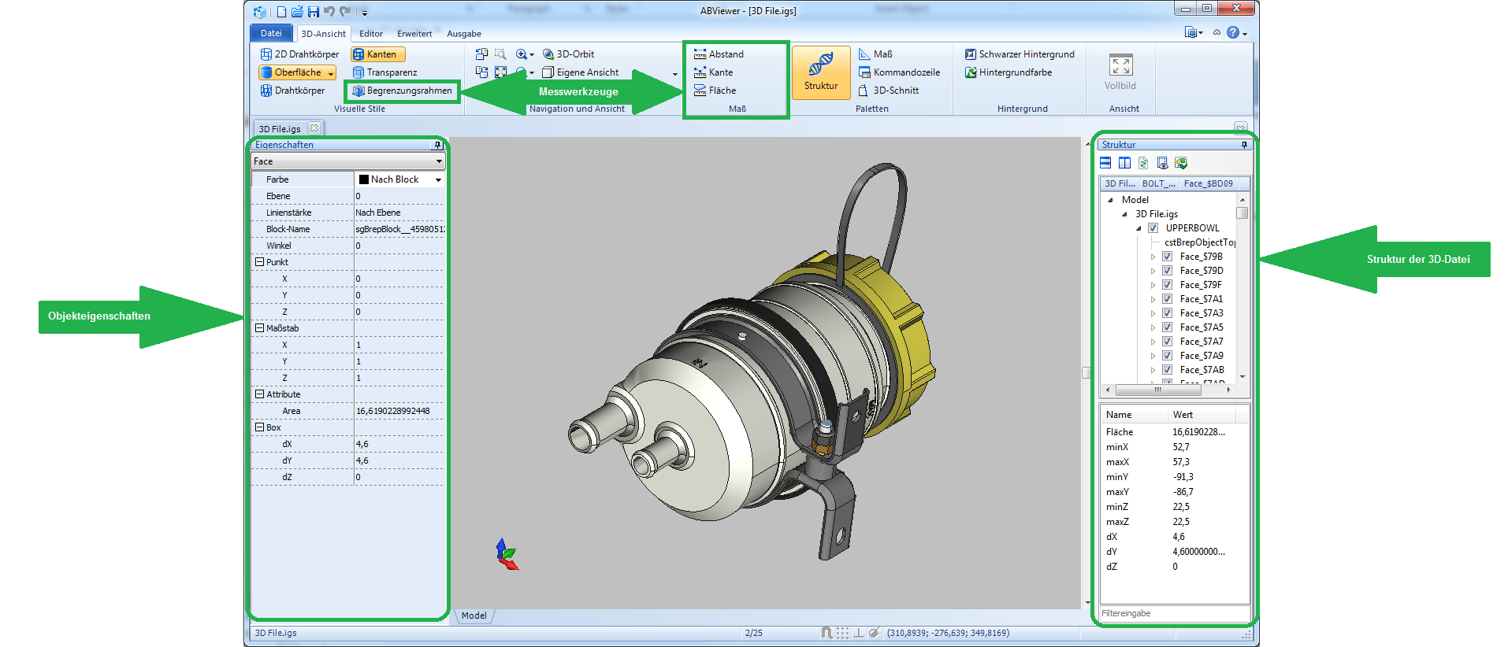Toggle the Transparenz visual style

(x=384, y=72)
